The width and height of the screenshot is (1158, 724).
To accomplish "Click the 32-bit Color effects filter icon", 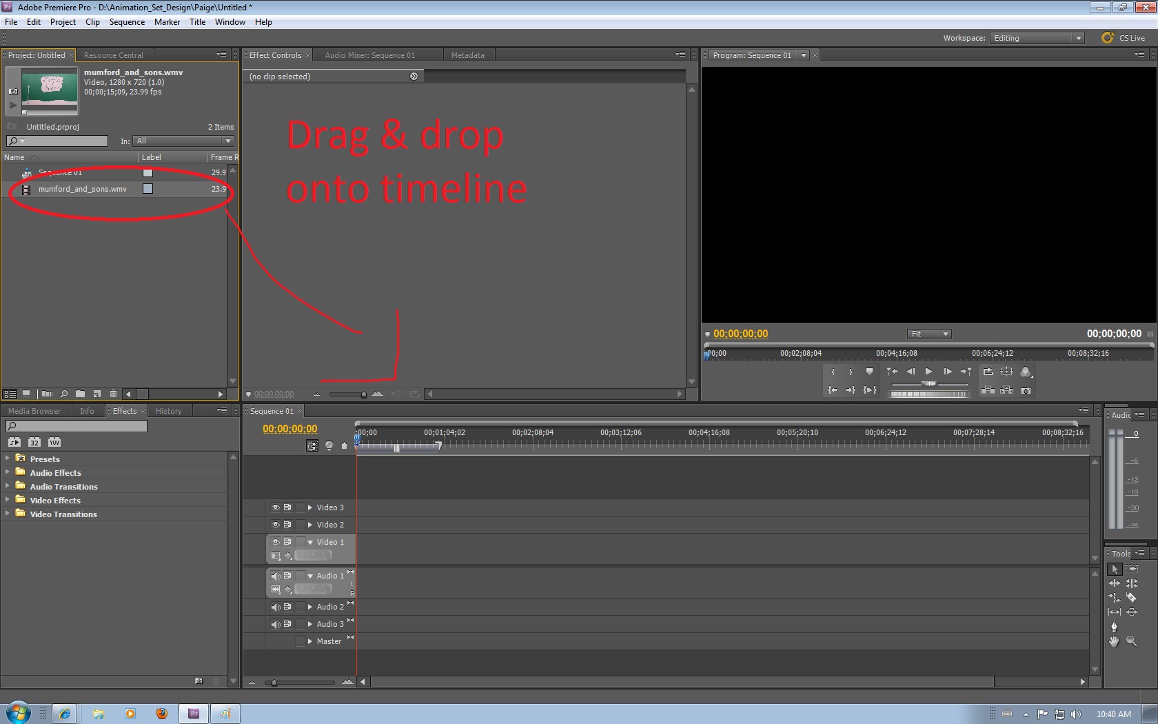I will [x=34, y=442].
